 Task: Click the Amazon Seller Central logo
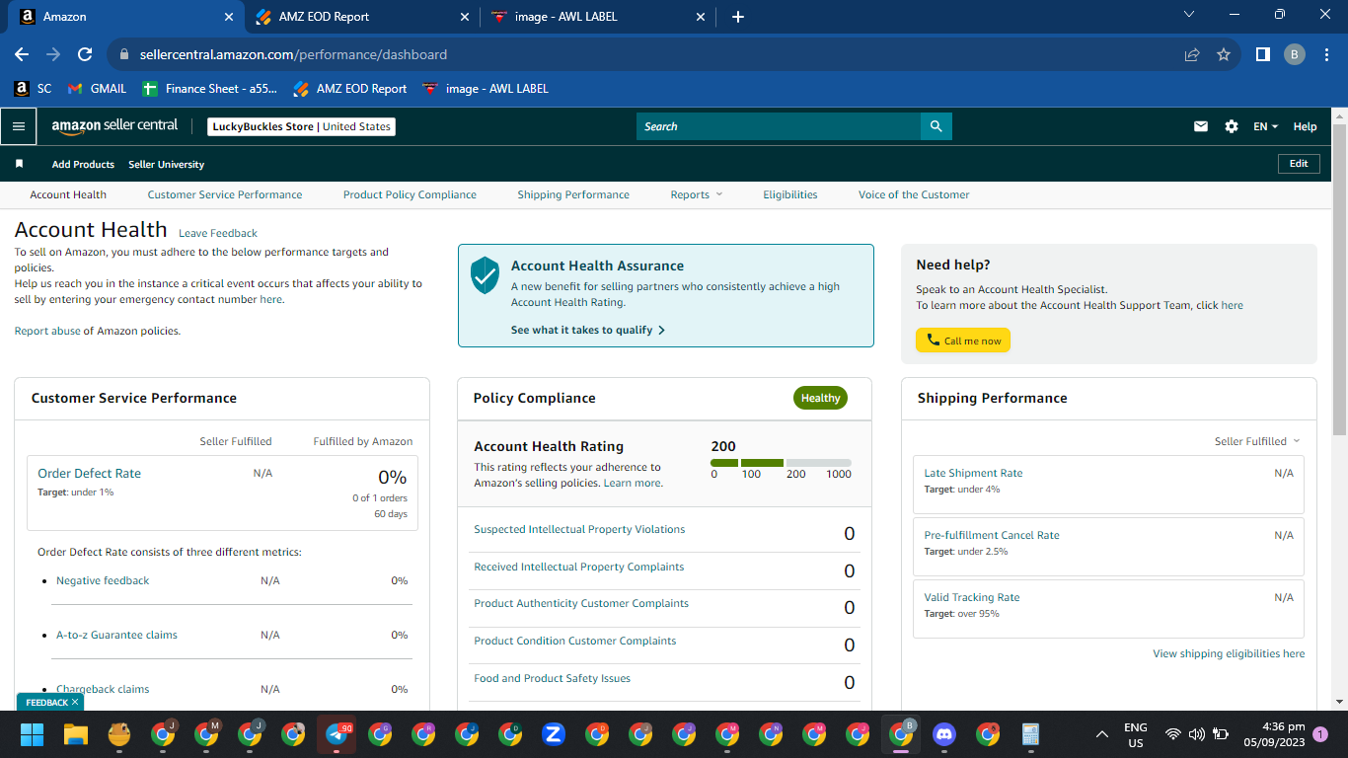point(114,126)
